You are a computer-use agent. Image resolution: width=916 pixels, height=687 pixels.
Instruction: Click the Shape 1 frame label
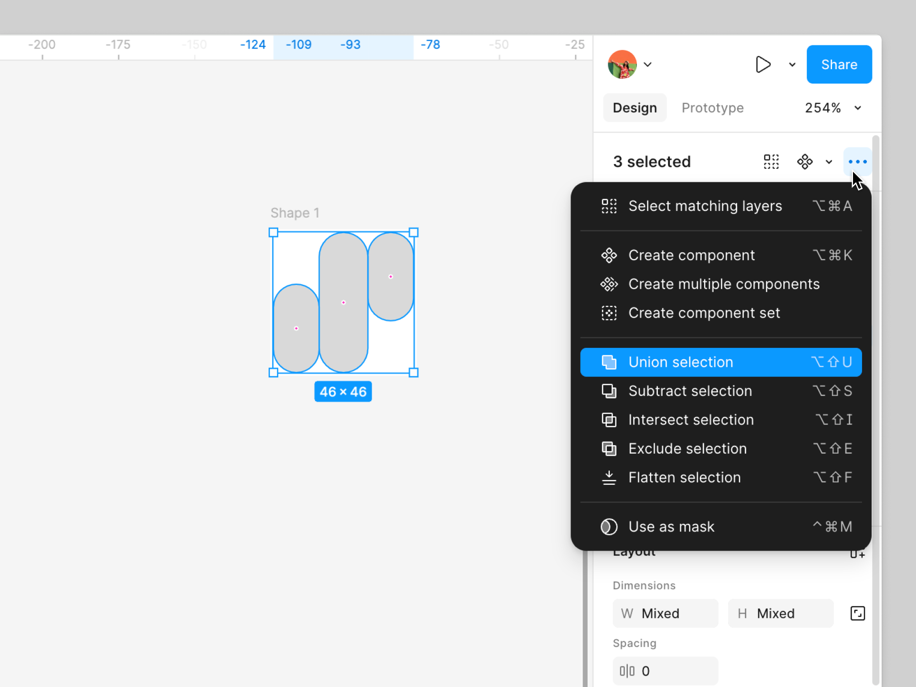pos(295,213)
